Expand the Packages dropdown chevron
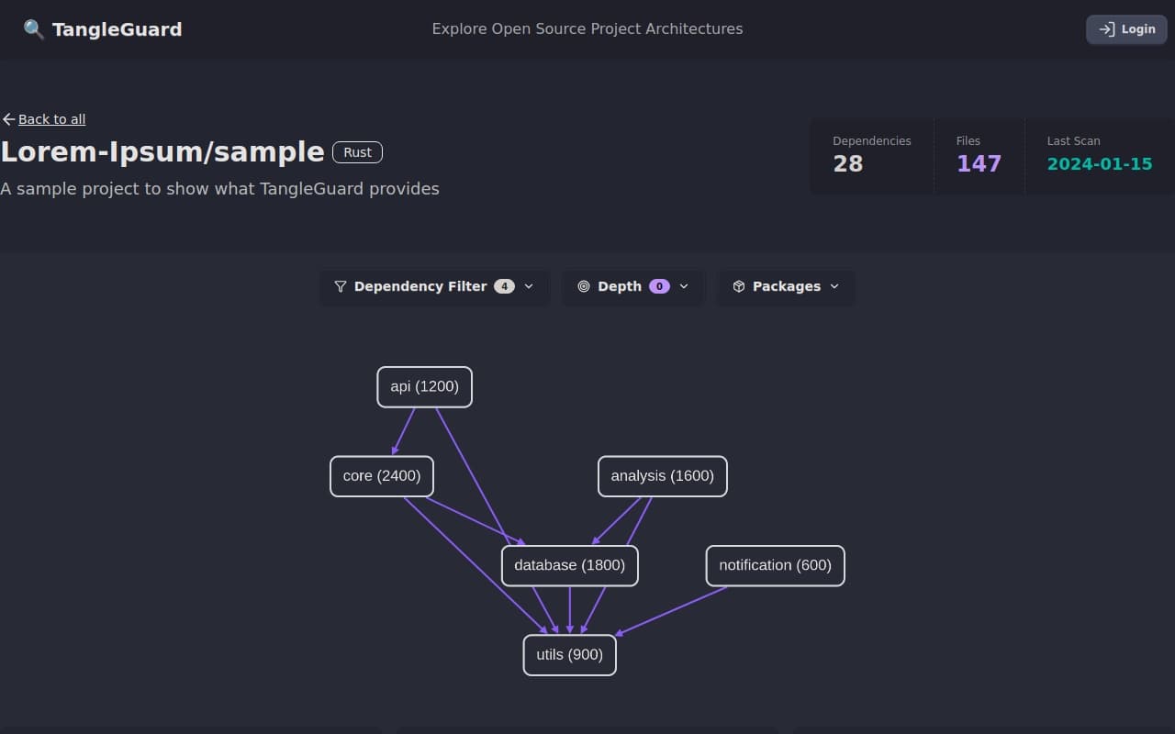 (834, 286)
